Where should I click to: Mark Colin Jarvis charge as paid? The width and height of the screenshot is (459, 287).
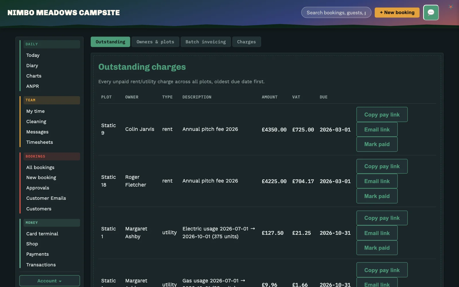pos(377,144)
